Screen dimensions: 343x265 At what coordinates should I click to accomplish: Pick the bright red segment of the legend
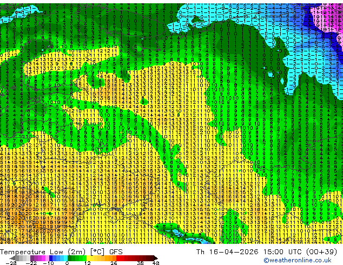[120, 258]
